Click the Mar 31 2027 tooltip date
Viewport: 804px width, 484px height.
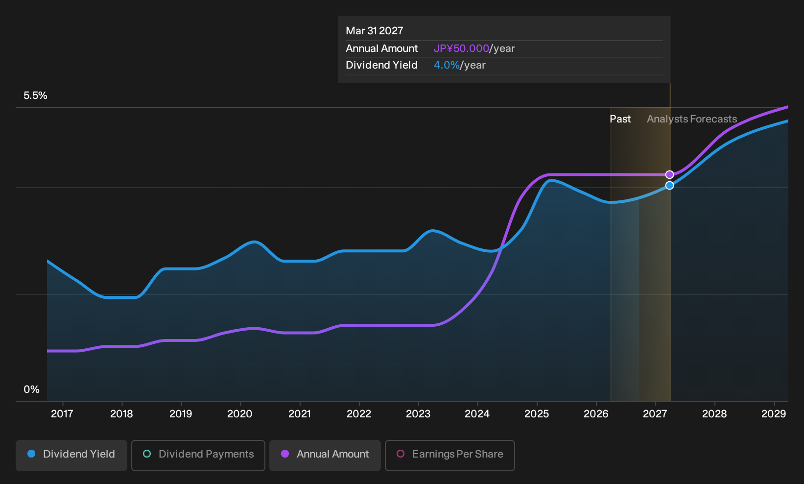click(x=375, y=31)
